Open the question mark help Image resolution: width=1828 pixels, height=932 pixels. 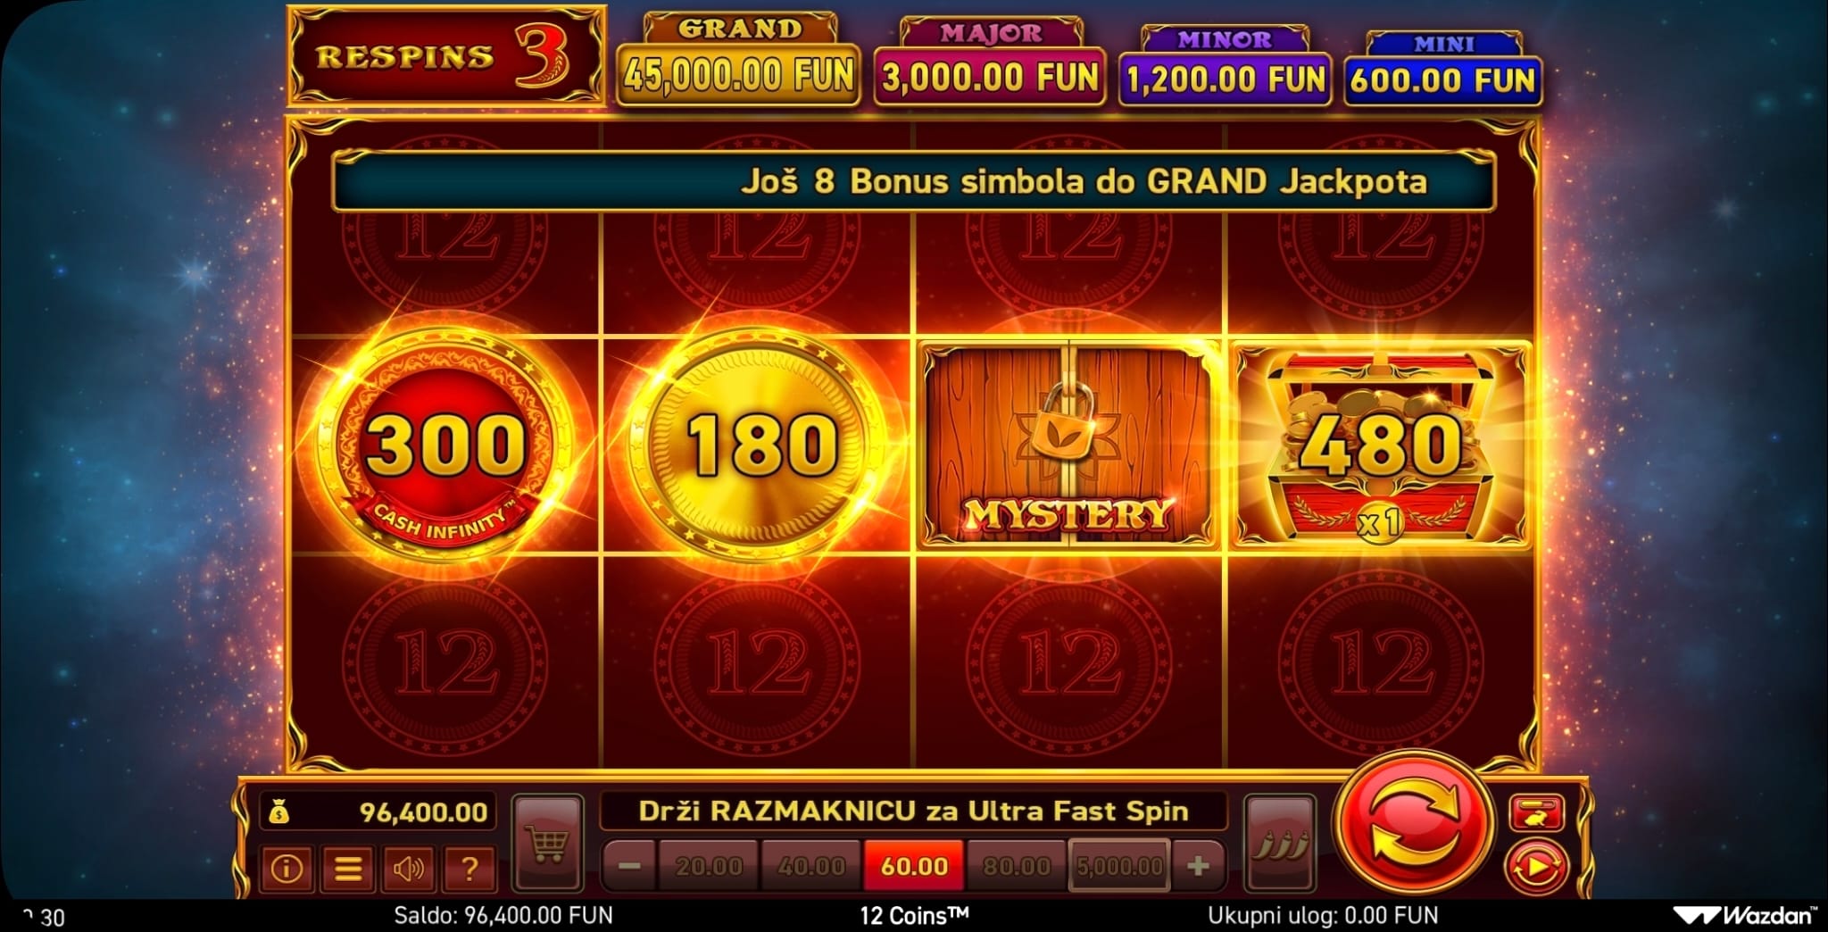coord(469,867)
